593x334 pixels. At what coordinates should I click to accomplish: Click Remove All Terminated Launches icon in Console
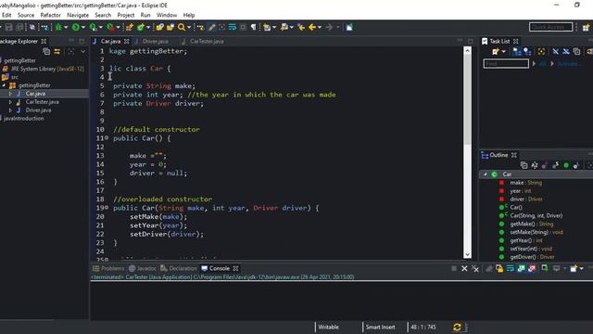pyautogui.click(x=475, y=268)
